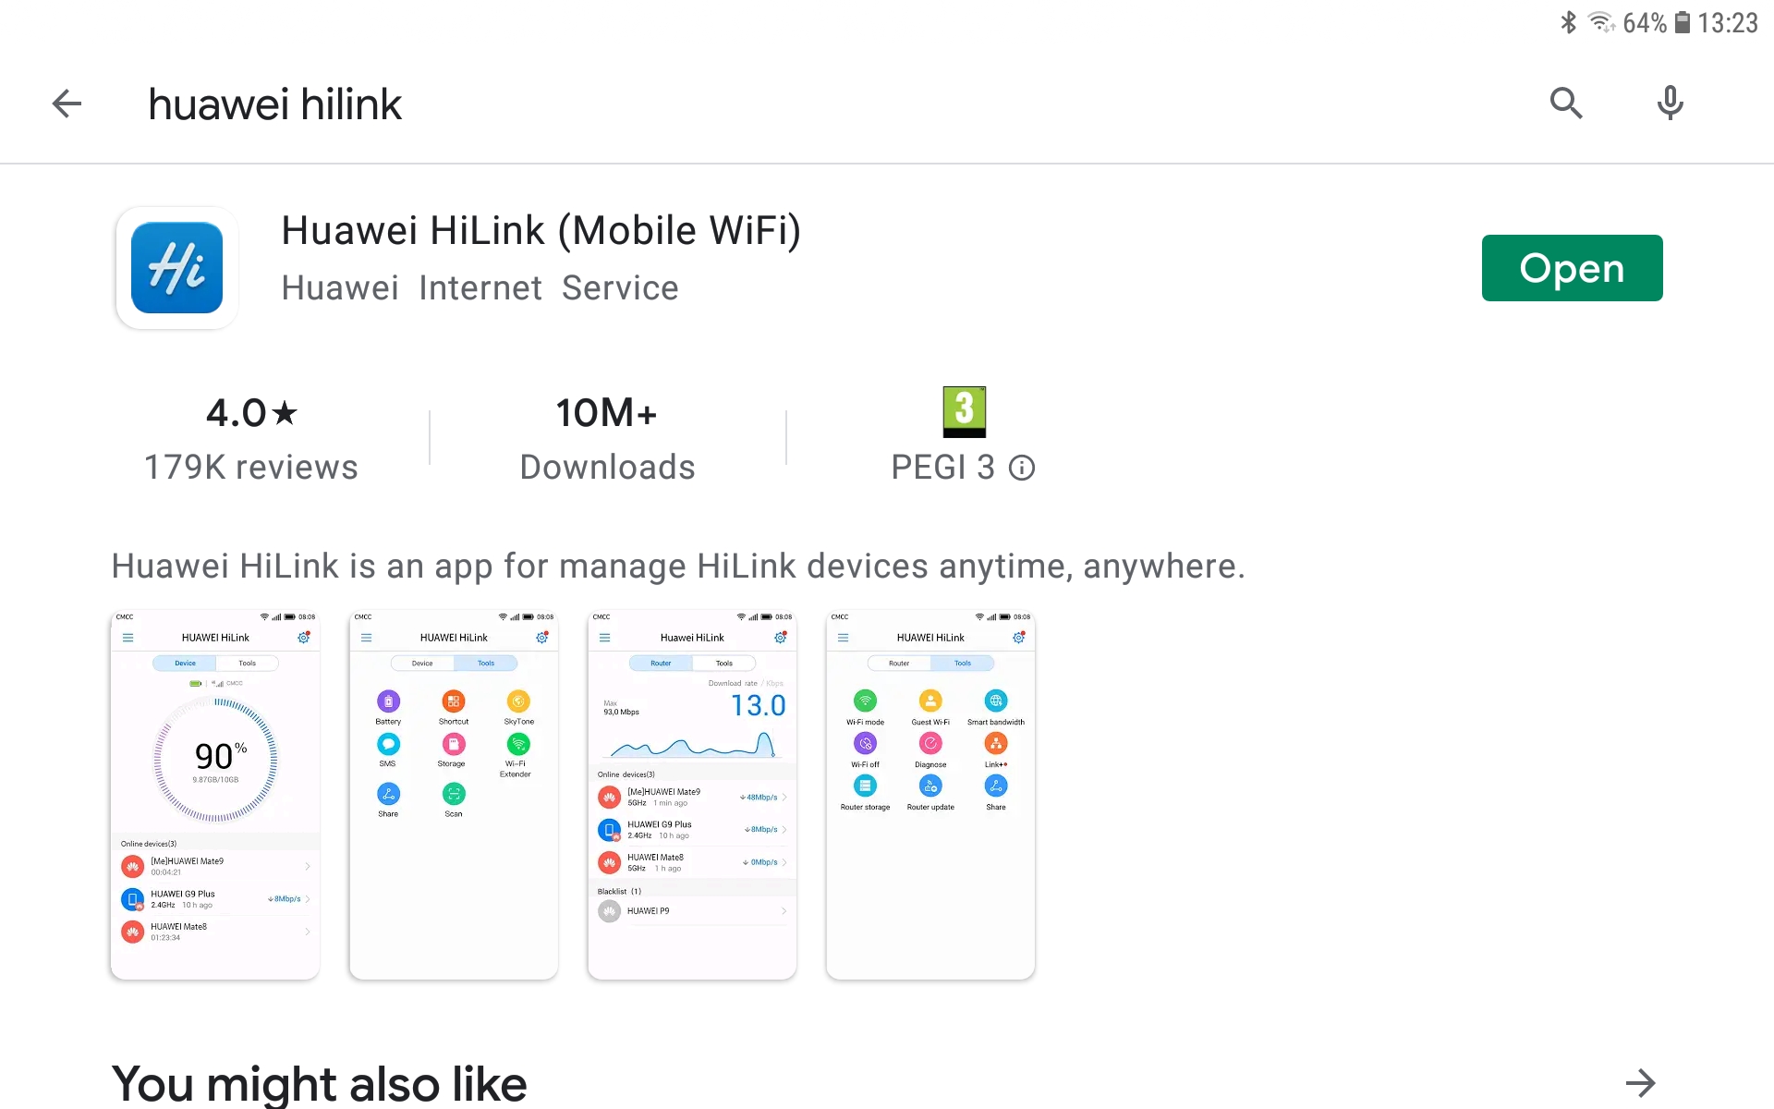Screen dimensions: 1774x1109
Task: Open first screenshot showing 90% usage
Action: 215,795
